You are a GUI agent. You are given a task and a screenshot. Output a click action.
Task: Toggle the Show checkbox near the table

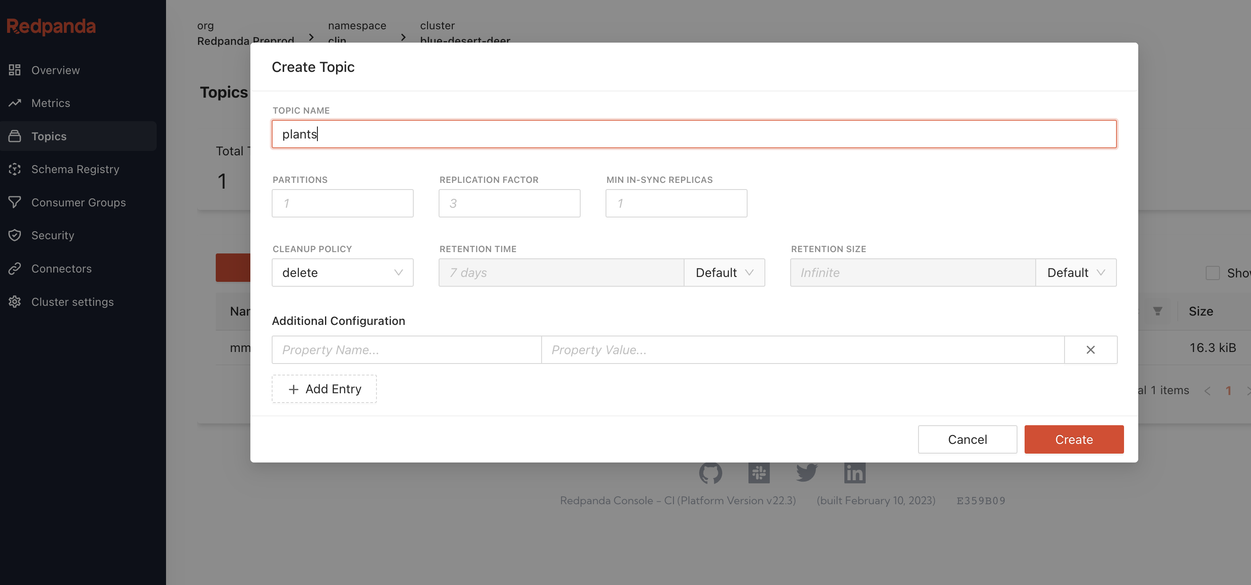click(x=1212, y=273)
